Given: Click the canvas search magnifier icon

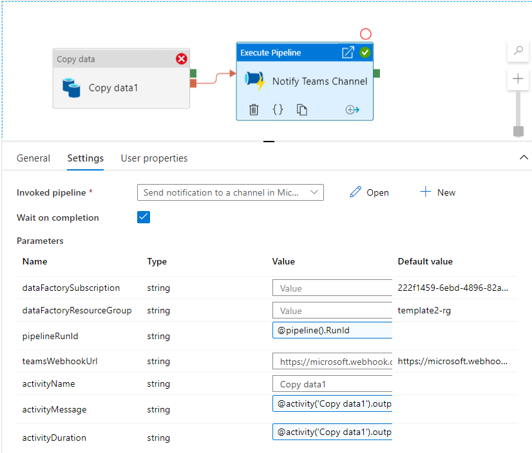Looking at the screenshot, I should (518, 51).
